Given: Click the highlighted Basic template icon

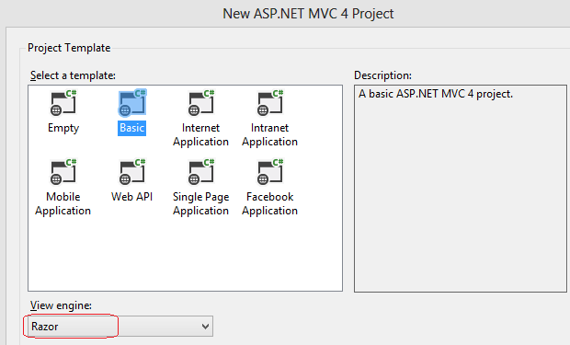Looking at the screenshot, I should click(x=132, y=103).
